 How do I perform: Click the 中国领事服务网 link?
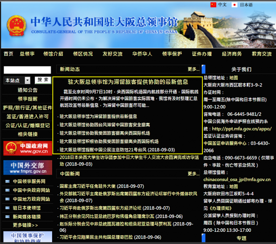[29, 182]
